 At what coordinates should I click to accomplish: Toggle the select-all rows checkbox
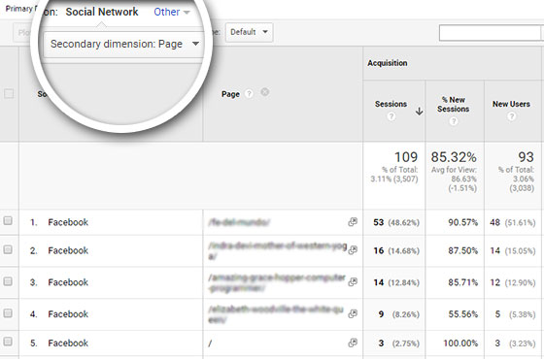point(9,93)
